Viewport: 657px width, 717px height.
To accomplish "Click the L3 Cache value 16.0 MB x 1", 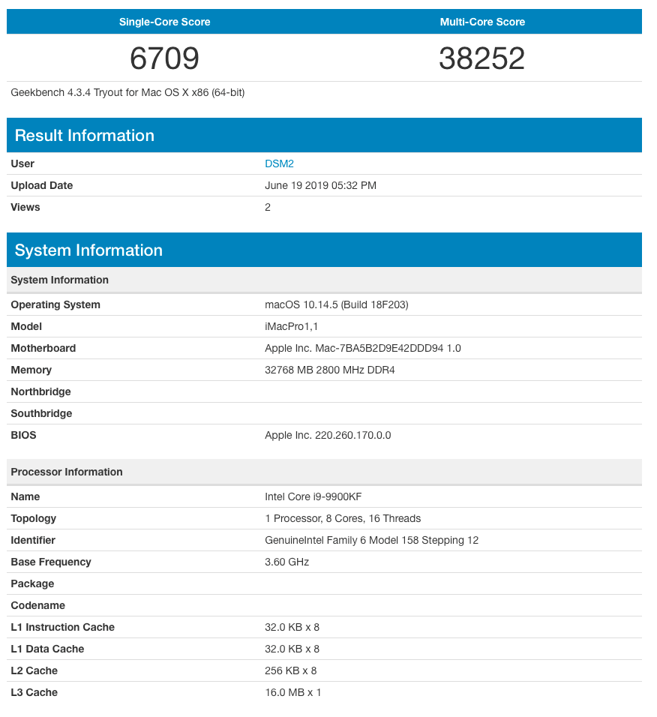I will [x=292, y=692].
